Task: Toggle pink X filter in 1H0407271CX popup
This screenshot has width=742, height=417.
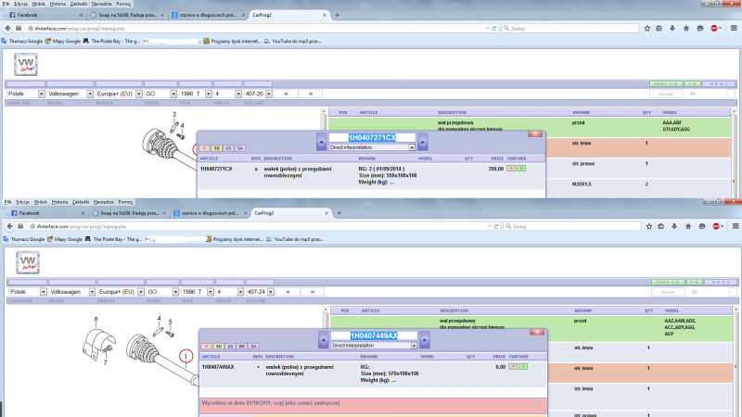Action: 204,148
